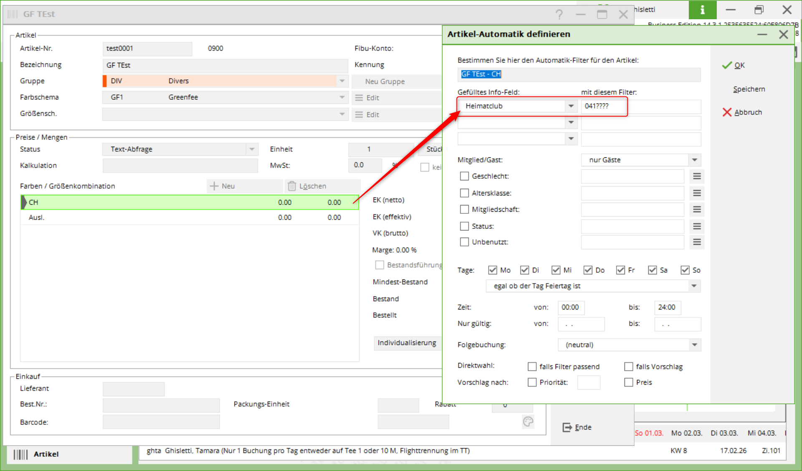Click the Individualisierung button
This screenshot has width=802, height=471.
(x=406, y=343)
